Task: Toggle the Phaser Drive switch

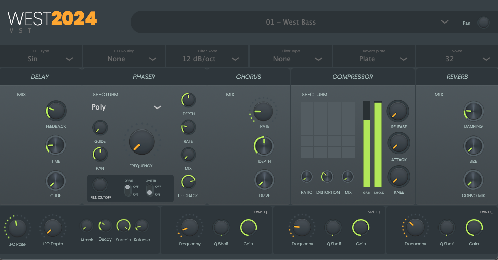Action: (127, 190)
